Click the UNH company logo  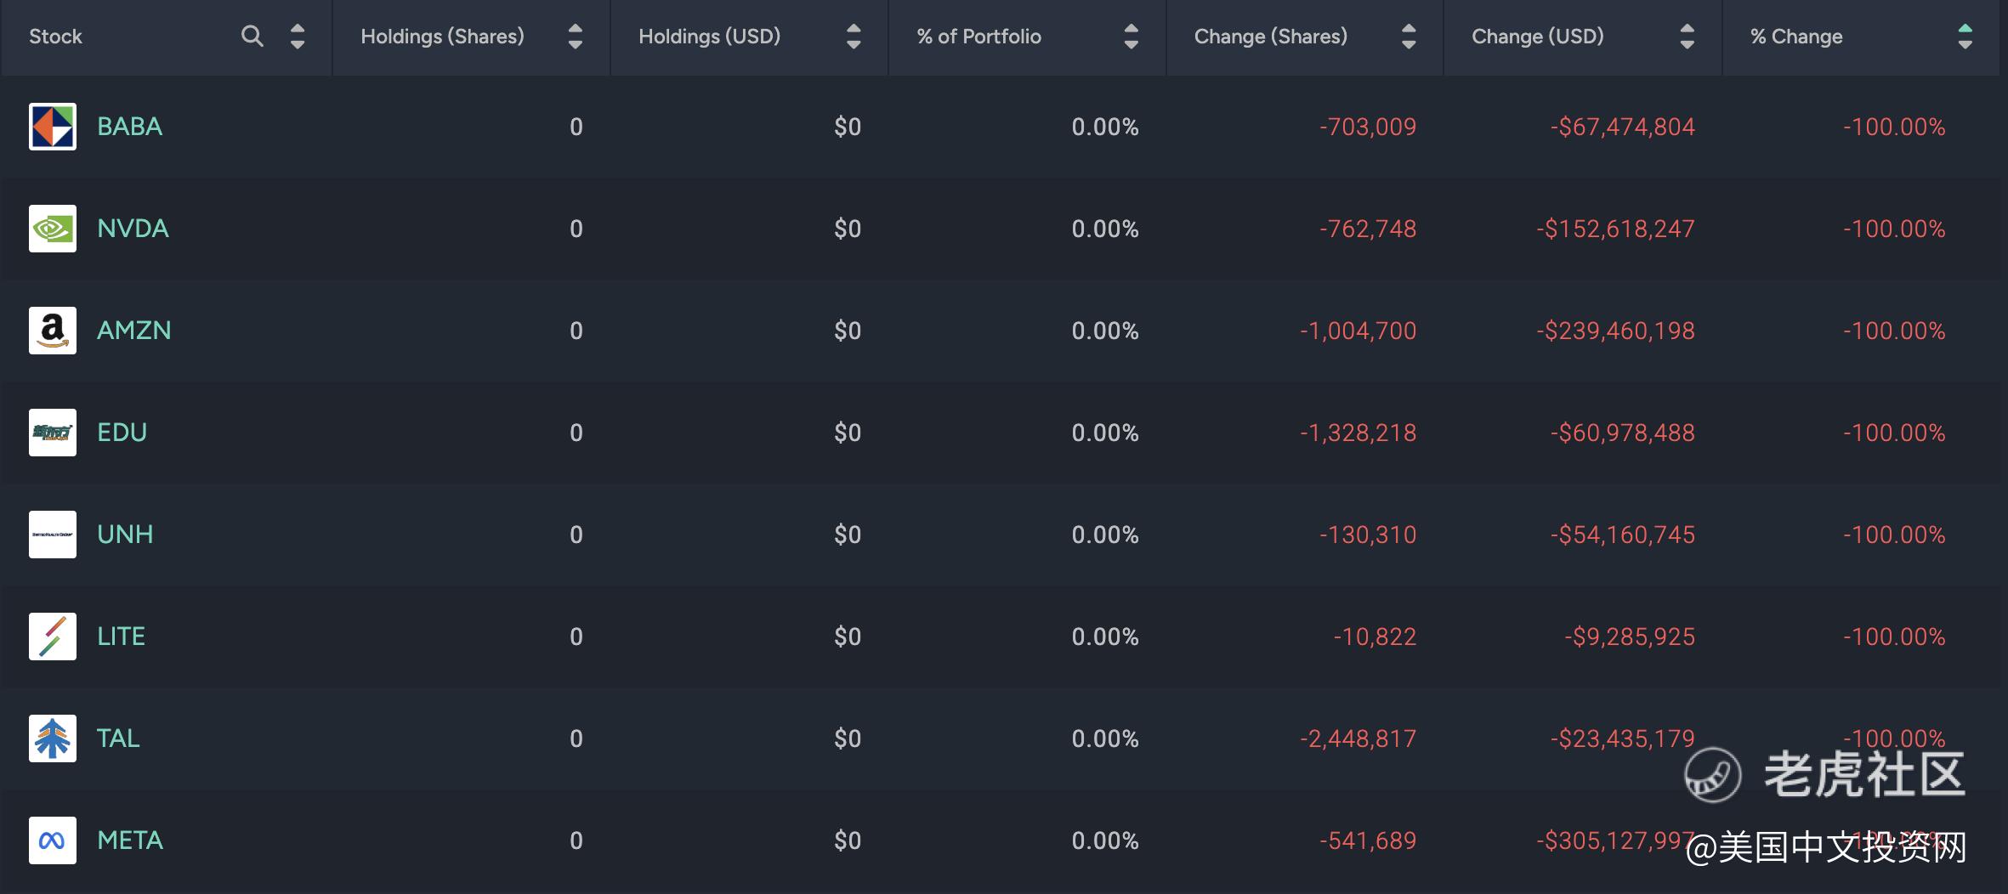[x=53, y=535]
